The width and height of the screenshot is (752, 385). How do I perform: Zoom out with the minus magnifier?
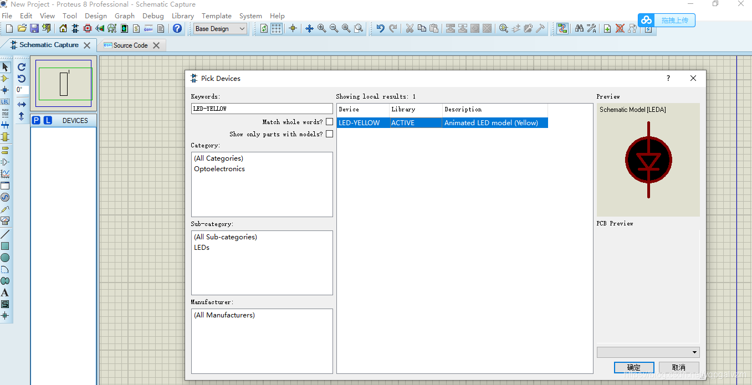click(334, 28)
